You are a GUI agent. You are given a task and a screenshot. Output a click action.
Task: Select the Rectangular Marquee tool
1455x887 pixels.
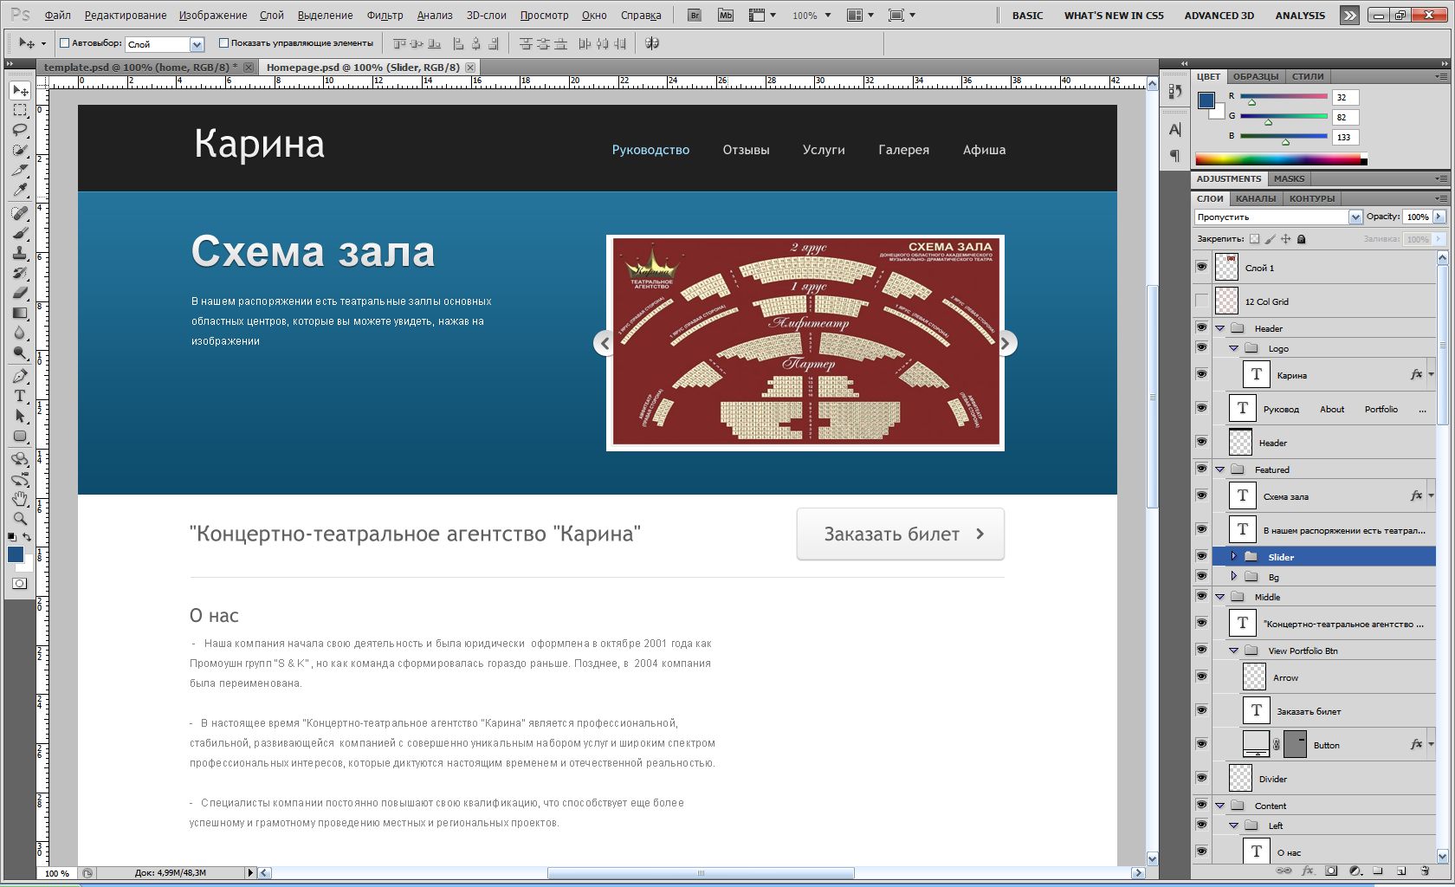coord(20,110)
